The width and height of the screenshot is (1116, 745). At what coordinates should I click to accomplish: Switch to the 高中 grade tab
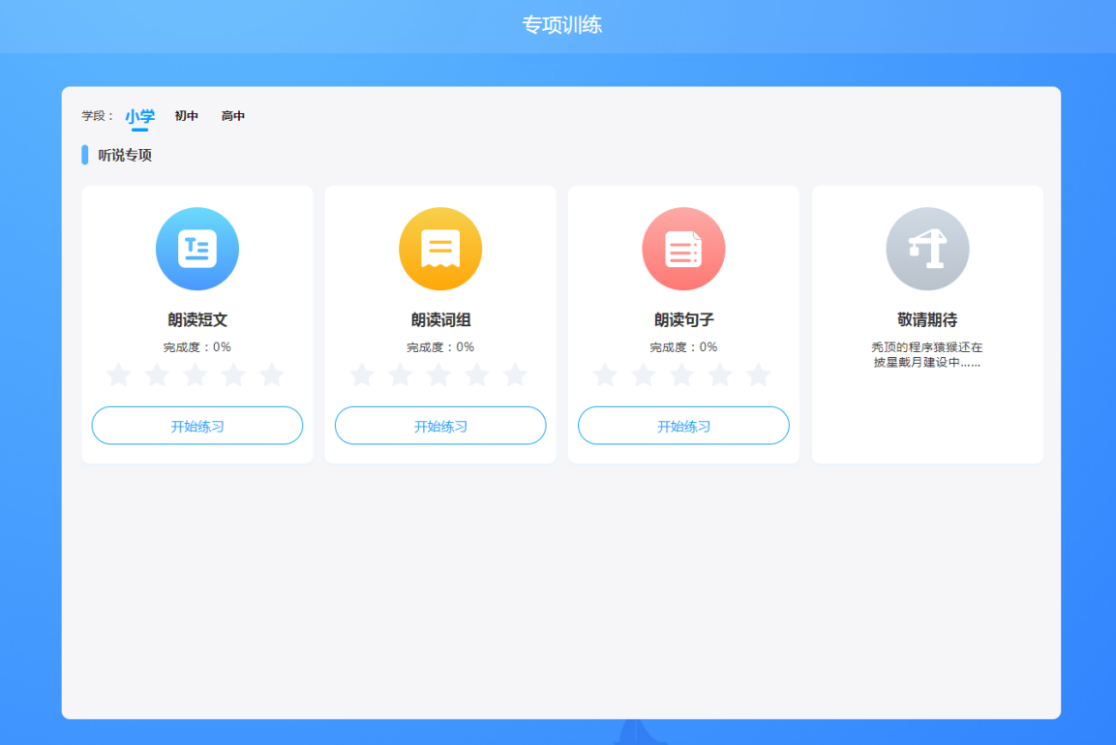pos(232,116)
